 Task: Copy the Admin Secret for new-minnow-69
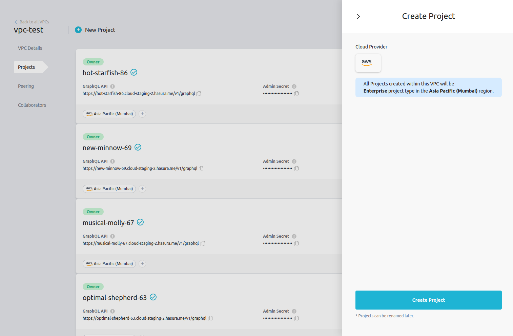click(x=296, y=169)
